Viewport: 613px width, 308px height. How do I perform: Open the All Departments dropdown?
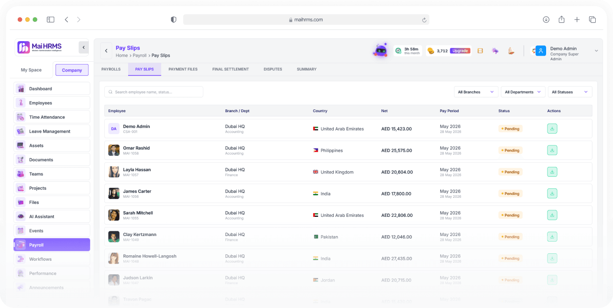(523, 92)
